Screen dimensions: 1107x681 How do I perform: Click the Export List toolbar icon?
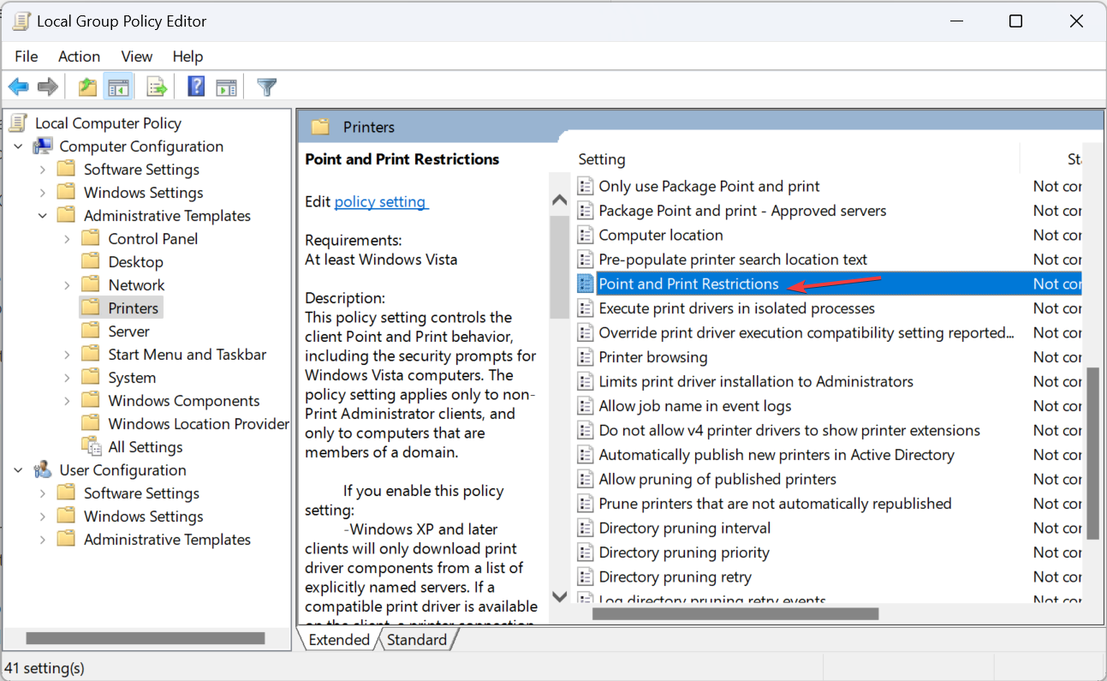click(157, 87)
